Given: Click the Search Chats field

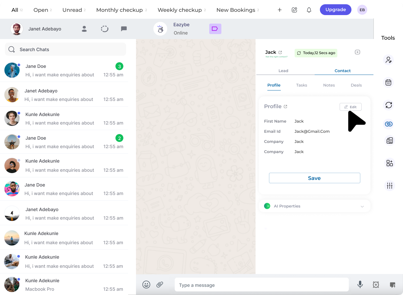Looking at the screenshot, I should coord(65,49).
